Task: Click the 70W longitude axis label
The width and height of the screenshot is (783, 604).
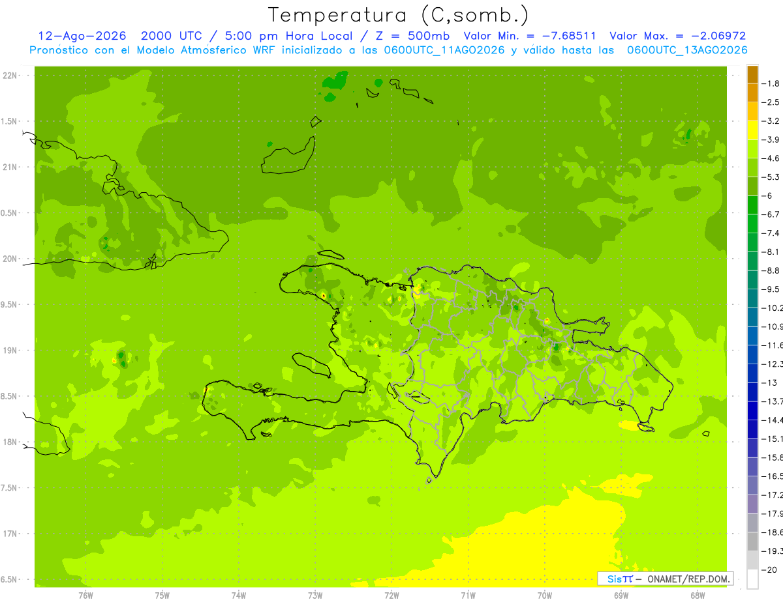Action: [x=544, y=595]
